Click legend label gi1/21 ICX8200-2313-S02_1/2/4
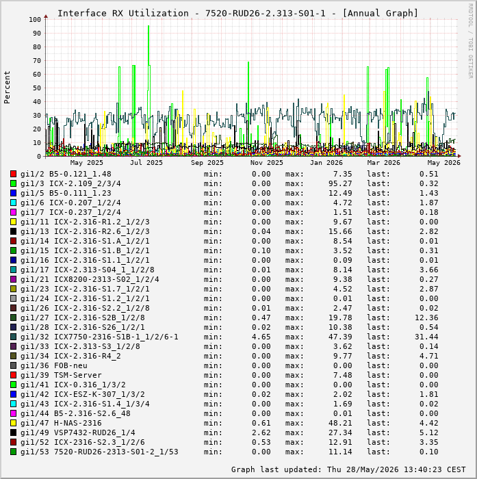Screen dimensions: 477x479 coord(90,279)
